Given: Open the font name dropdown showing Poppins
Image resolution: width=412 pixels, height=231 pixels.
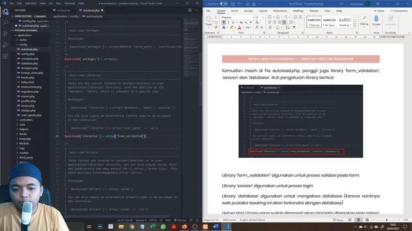Looking at the screenshot, I should coord(254,17).
